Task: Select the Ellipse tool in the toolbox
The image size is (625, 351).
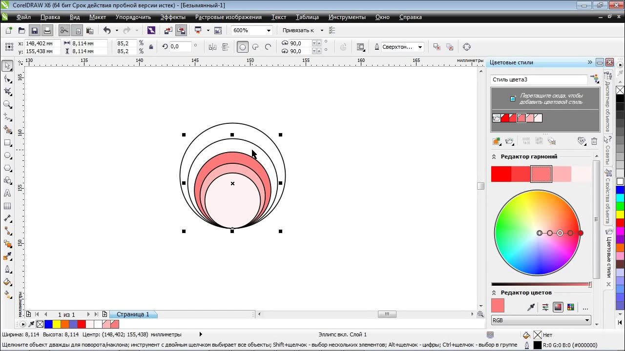Action: pos(7,156)
